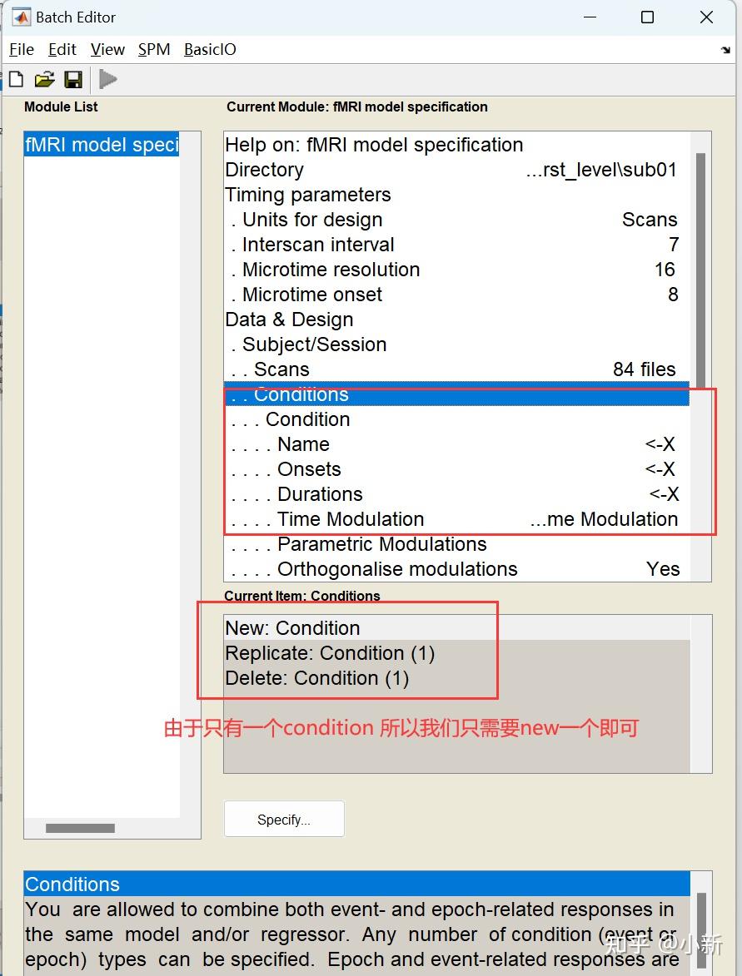The width and height of the screenshot is (742, 976).
Task: Click the vertical scrollbar of the module parameter list
Action: coord(700,270)
